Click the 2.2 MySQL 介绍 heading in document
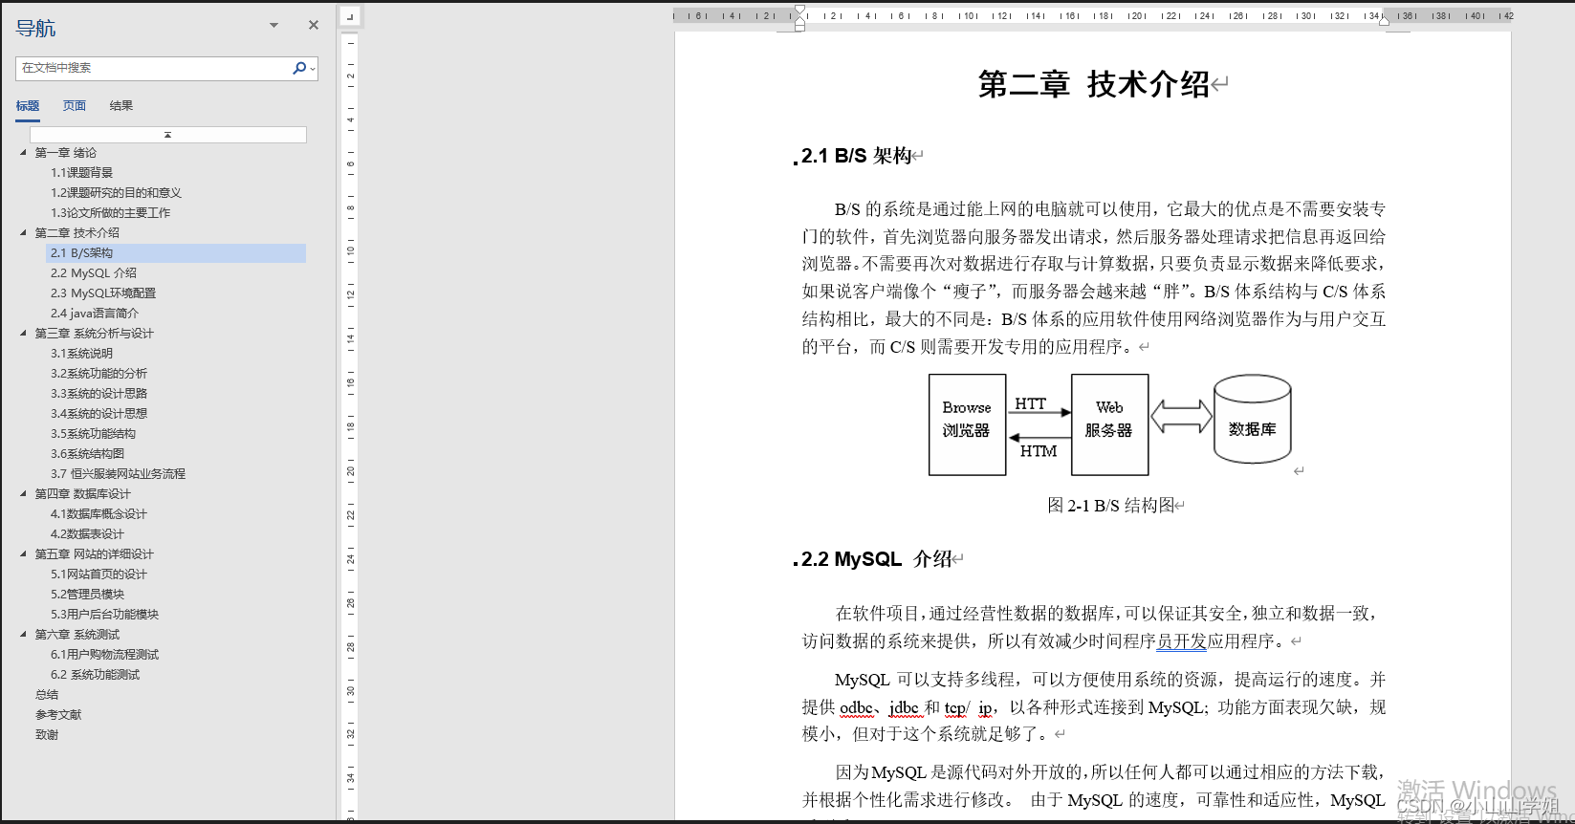This screenshot has width=1575, height=824. click(x=876, y=559)
